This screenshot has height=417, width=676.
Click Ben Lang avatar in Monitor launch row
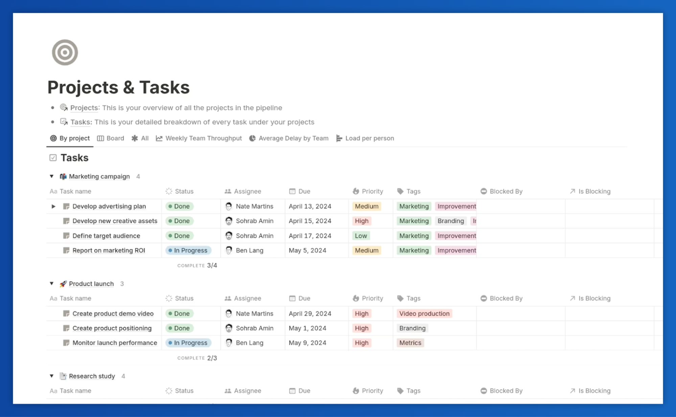229,343
